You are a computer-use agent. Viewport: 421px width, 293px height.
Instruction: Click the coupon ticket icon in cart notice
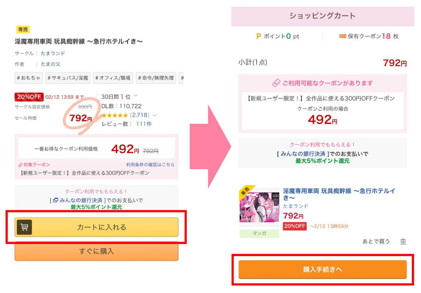coord(276,83)
